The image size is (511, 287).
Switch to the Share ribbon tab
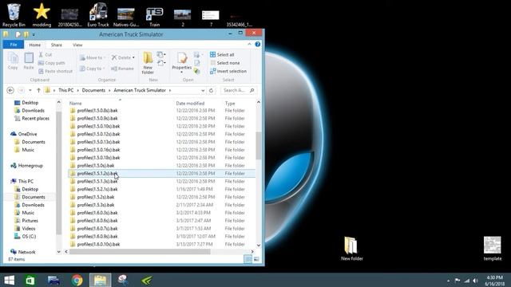(57, 45)
